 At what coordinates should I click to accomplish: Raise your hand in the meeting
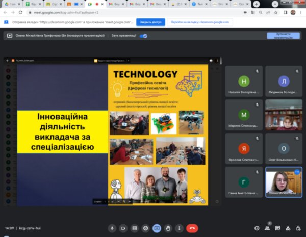click(x=168, y=228)
